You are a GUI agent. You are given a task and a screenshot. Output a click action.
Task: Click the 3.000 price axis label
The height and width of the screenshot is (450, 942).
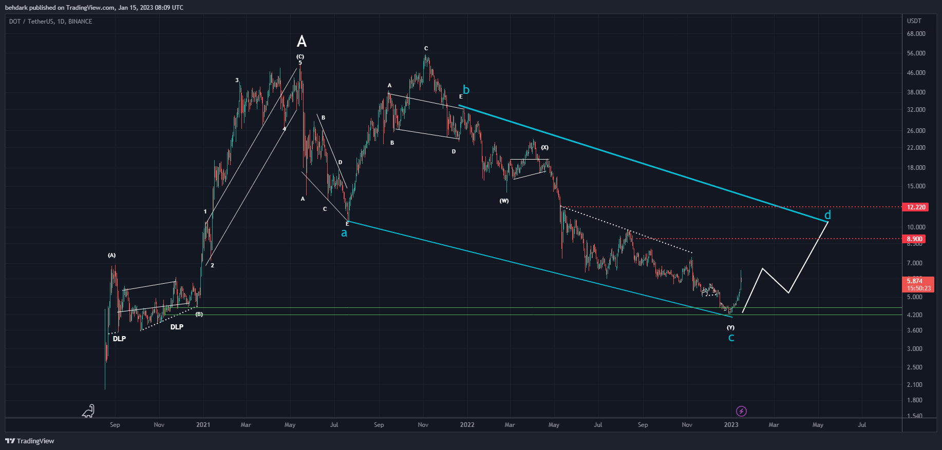point(915,349)
